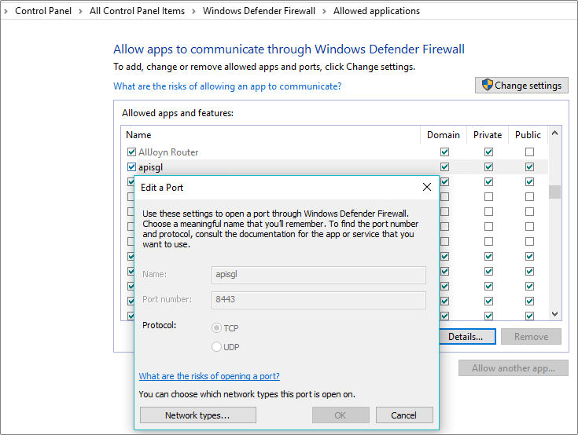Screen dimensions: 578x435
Task: Click the OK button in Edit a Port
Action: click(x=341, y=415)
